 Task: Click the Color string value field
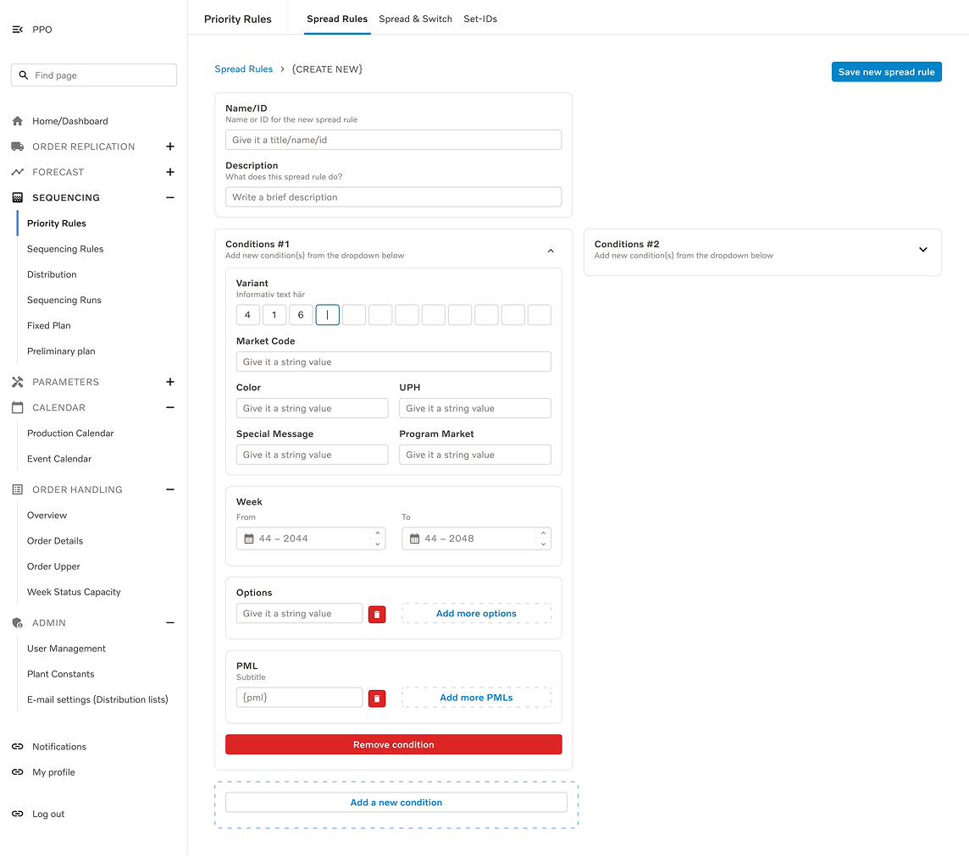coord(312,408)
